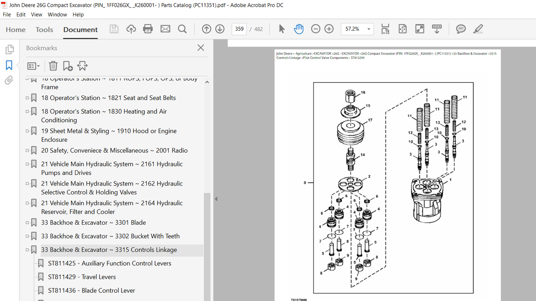536x301 pixels.
Task: Activate the Hand pan tool
Action: click(298, 29)
